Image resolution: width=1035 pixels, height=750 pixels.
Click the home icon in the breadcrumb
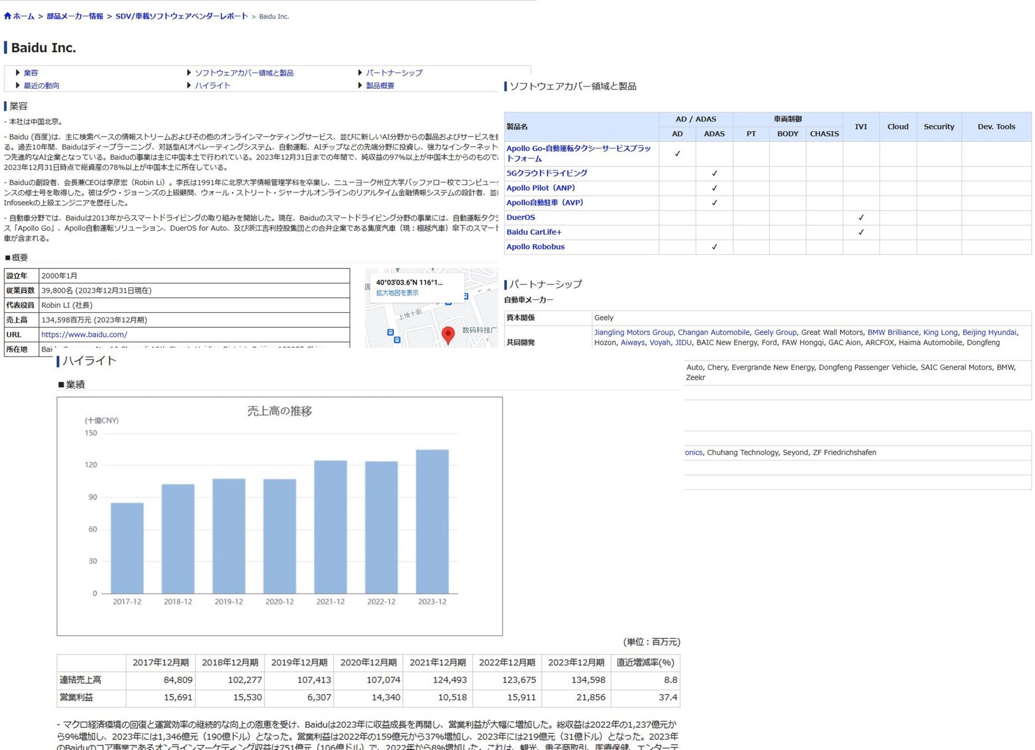coord(7,16)
